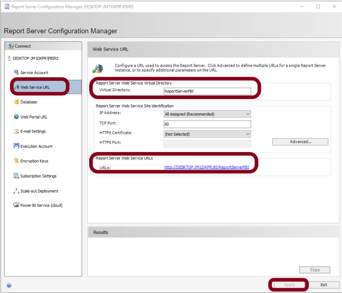This screenshot has width=342, height=293.
Task: Click the E-mail Settings envelope icon
Action: point(16,131)
